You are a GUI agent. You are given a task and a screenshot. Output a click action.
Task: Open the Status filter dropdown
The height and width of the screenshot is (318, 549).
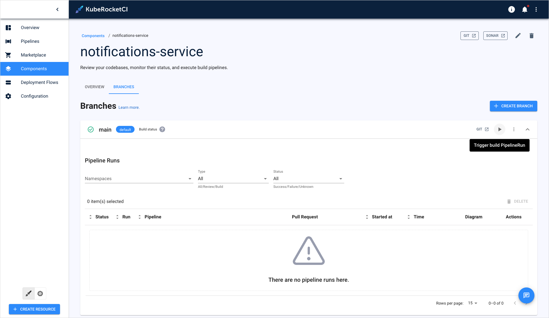307,178
